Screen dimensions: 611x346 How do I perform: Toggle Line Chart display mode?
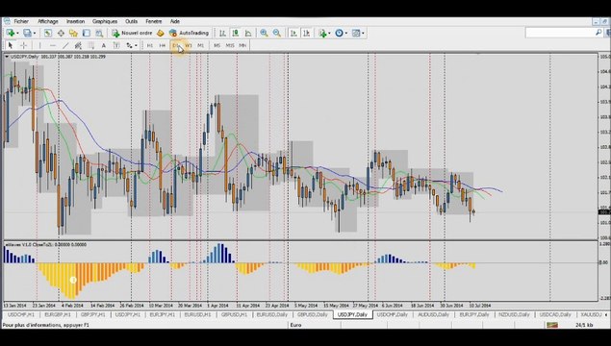pos(248,33)
